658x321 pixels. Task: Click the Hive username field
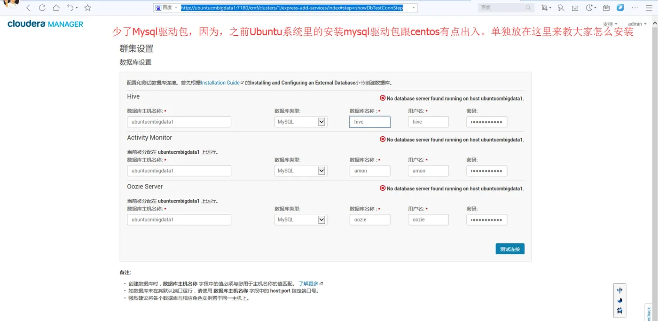[428, 122]
